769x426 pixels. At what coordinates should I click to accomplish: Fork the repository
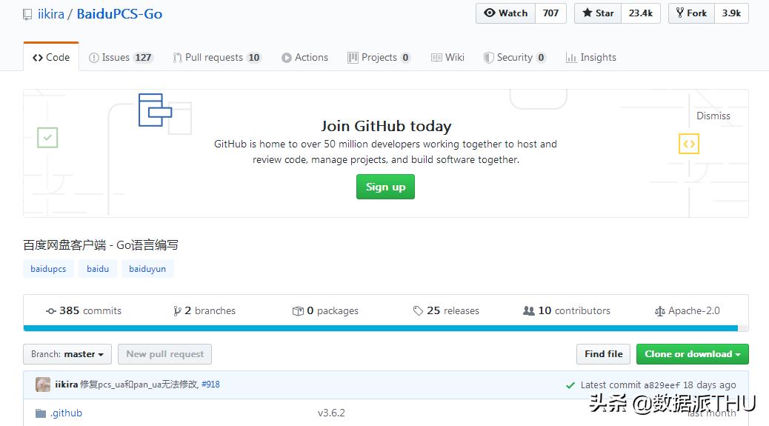click(x=691, y=13)
